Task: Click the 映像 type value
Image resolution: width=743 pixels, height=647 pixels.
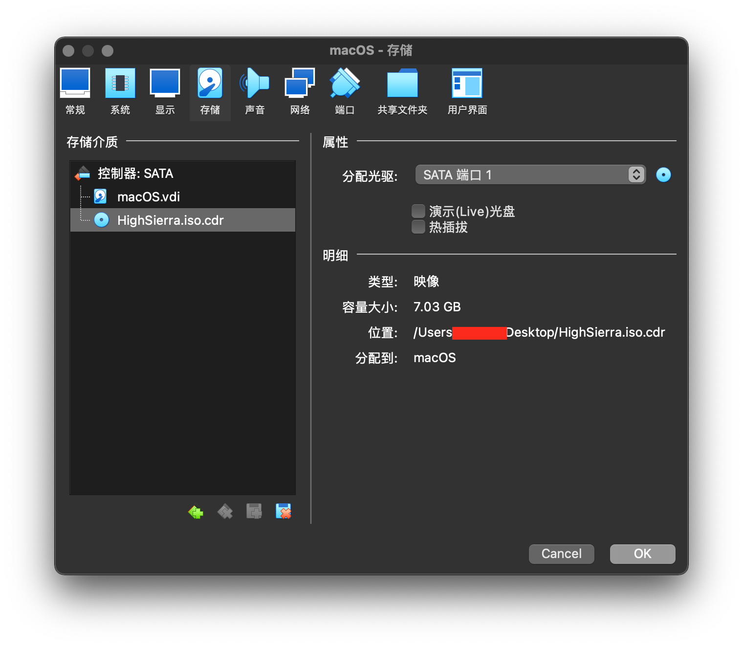Action: coord(426,281)
